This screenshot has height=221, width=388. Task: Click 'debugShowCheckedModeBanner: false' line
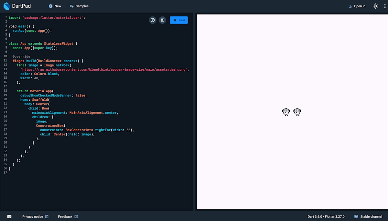pos(53,95)
